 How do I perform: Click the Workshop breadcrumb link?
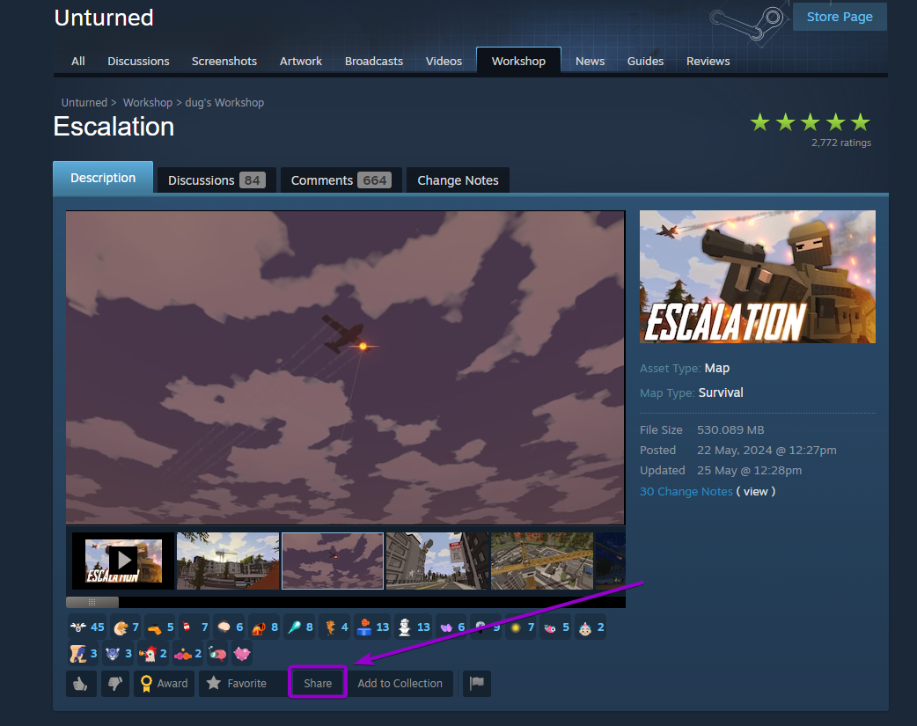pos(147,102)
